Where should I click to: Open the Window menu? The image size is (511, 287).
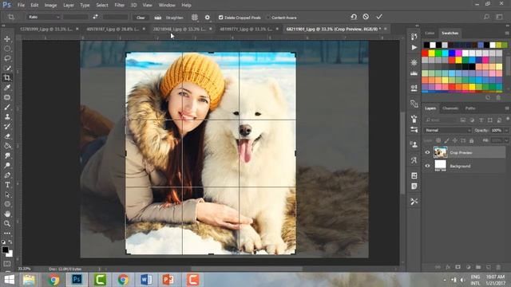point(167,6)
